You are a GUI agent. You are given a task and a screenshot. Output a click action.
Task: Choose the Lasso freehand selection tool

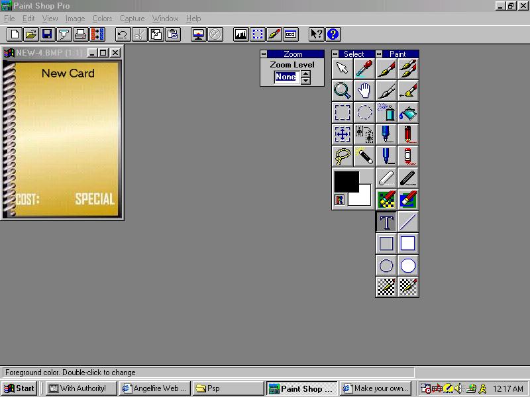(342, 156)
